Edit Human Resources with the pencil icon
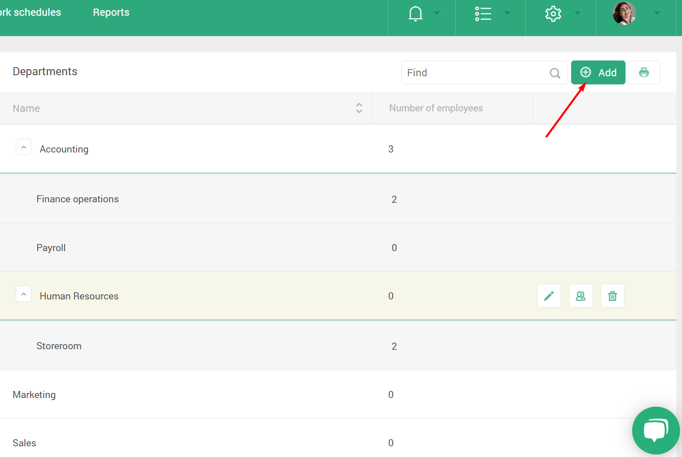682x457 pixels. [x=549, y=296]
